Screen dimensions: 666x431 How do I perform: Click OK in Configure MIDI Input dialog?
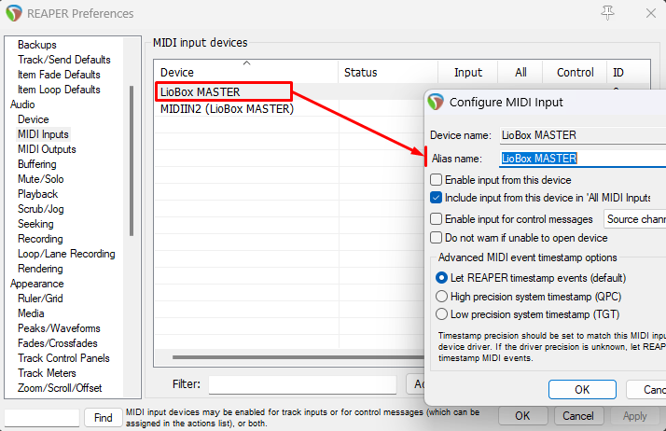pos(582,389)
